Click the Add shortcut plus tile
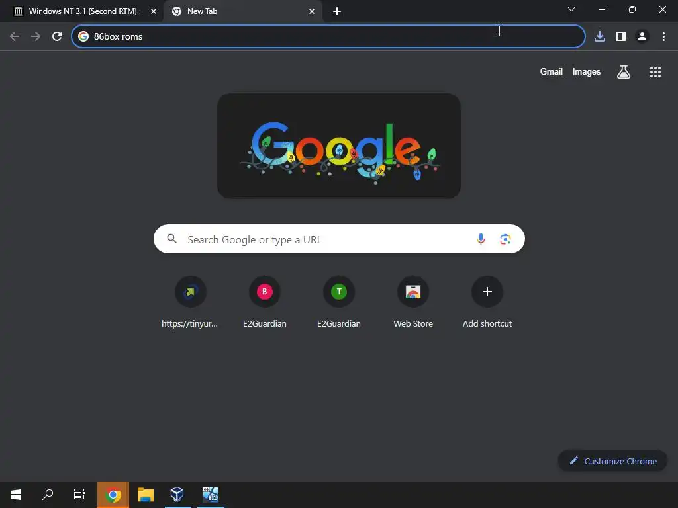The height and width of the screenshot is (508, 678). tap(487, 302)
